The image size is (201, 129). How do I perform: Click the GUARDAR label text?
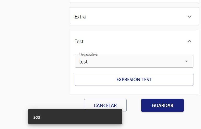[162, 106]
